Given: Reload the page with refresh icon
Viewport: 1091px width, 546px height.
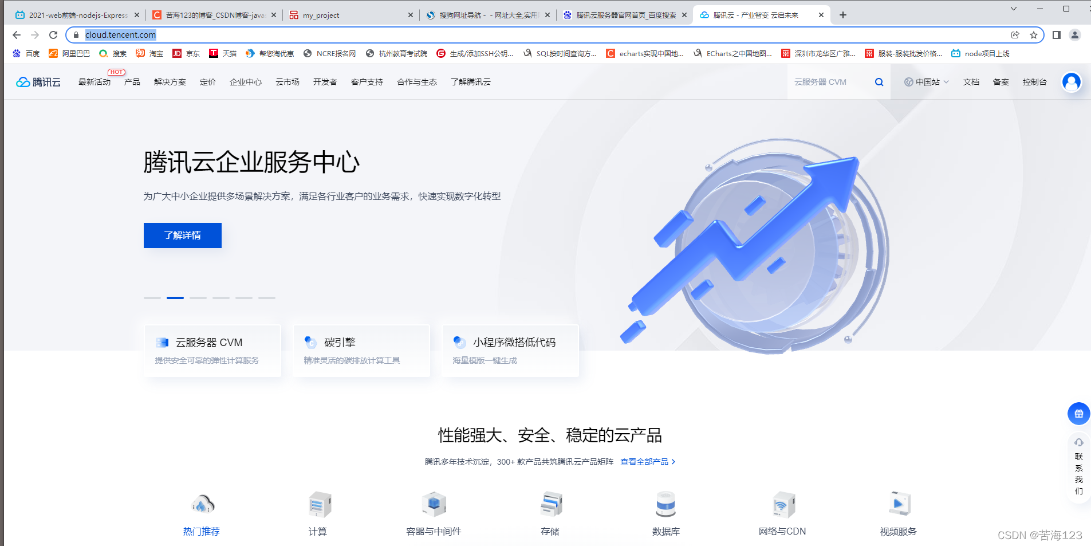Looking at the screenshot, I should click(53, 35).
